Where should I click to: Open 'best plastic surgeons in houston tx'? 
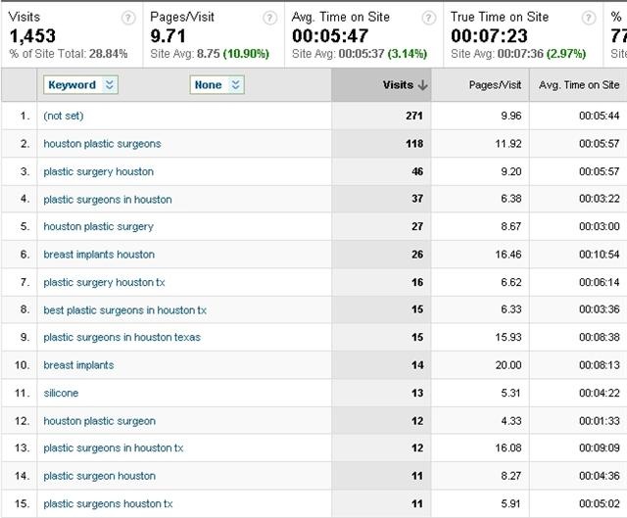click(124, 310)
